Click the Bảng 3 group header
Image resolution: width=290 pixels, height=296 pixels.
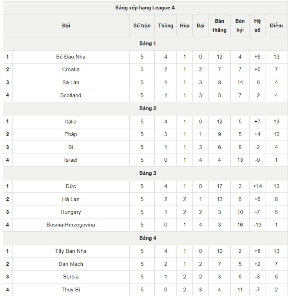point(147,173)
